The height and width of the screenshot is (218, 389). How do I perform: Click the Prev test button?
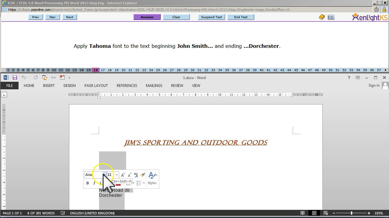(x=36, y=17)
